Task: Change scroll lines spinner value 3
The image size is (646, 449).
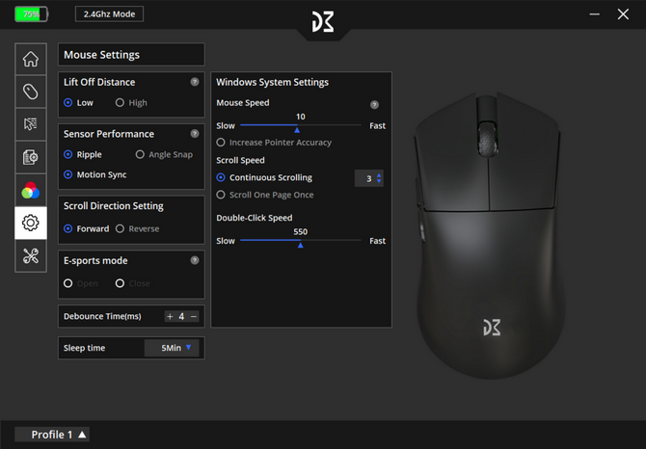Action: pos(369,178)
